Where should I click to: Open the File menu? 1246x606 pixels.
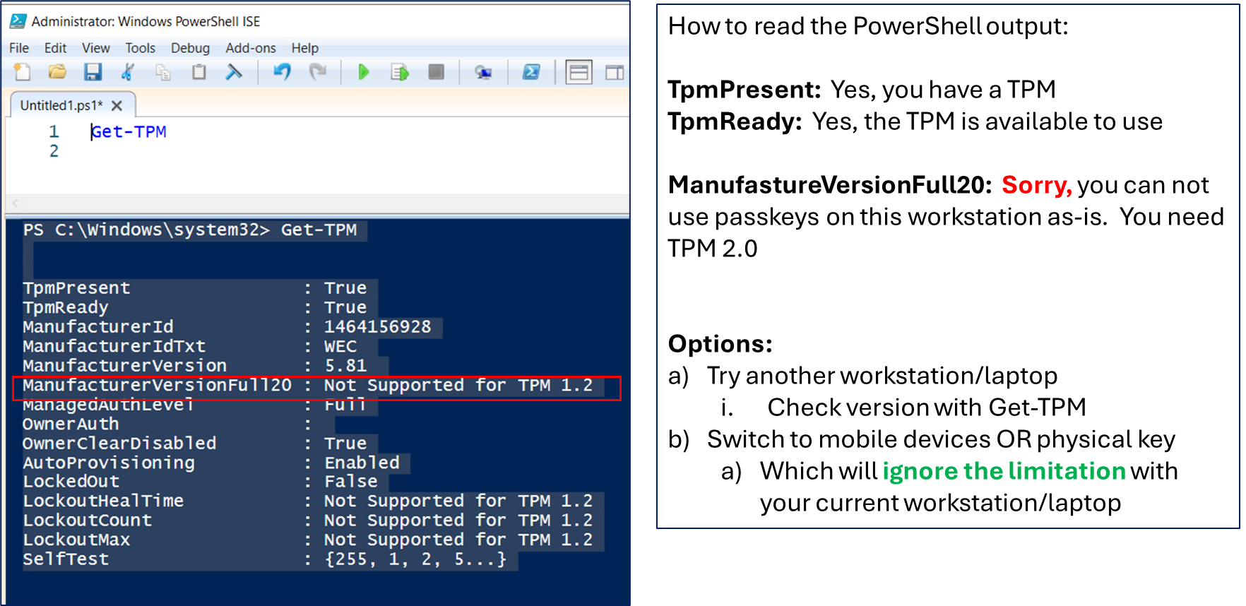19,48
